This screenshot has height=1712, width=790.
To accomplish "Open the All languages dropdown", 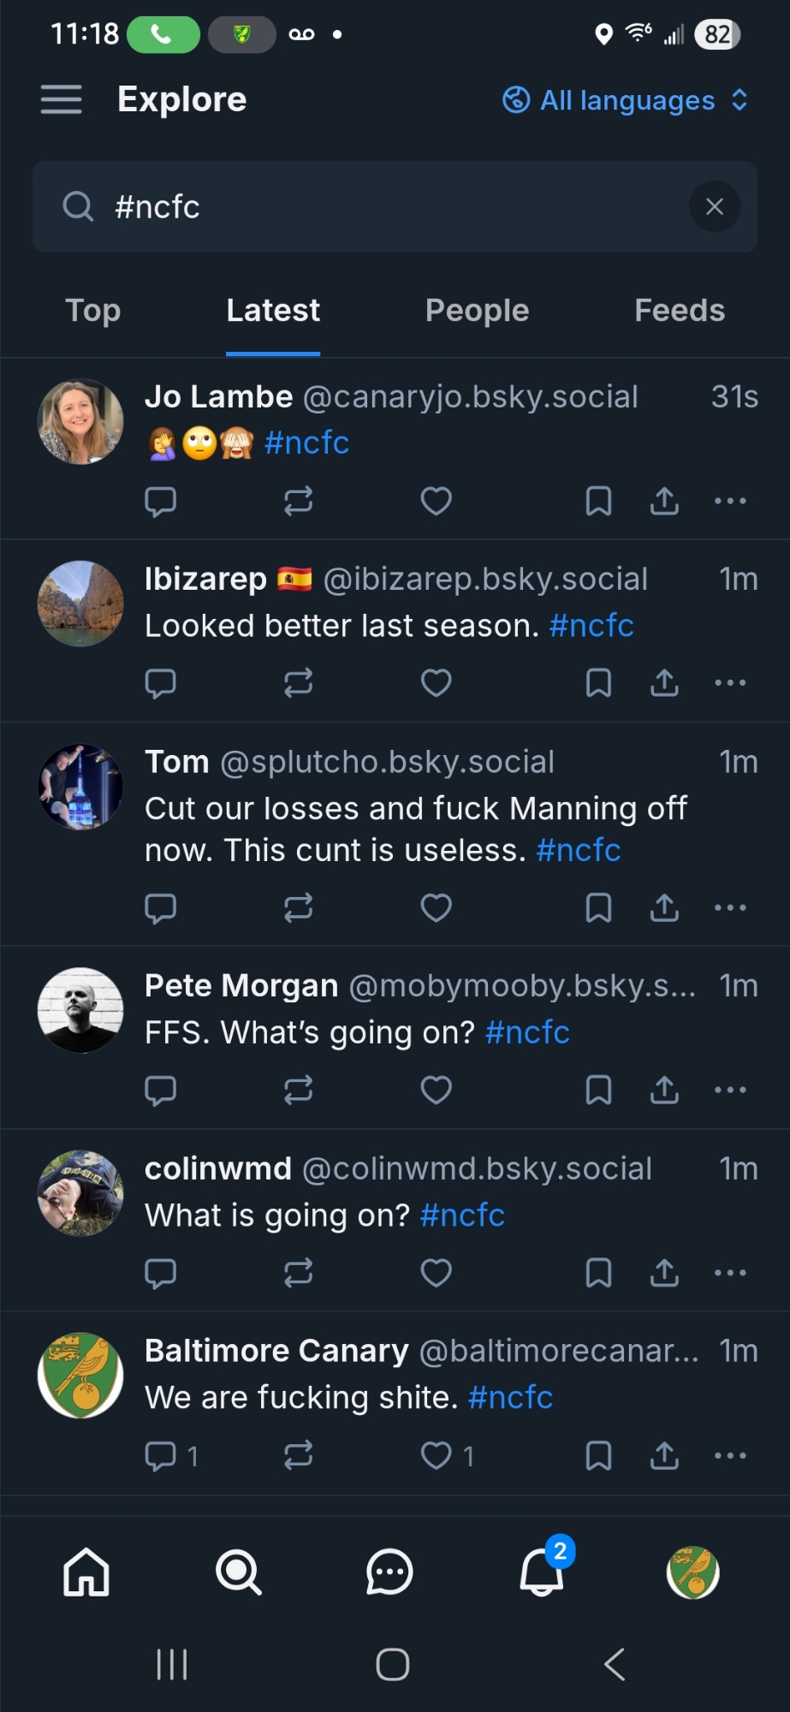I will click(x=626, y=100).
